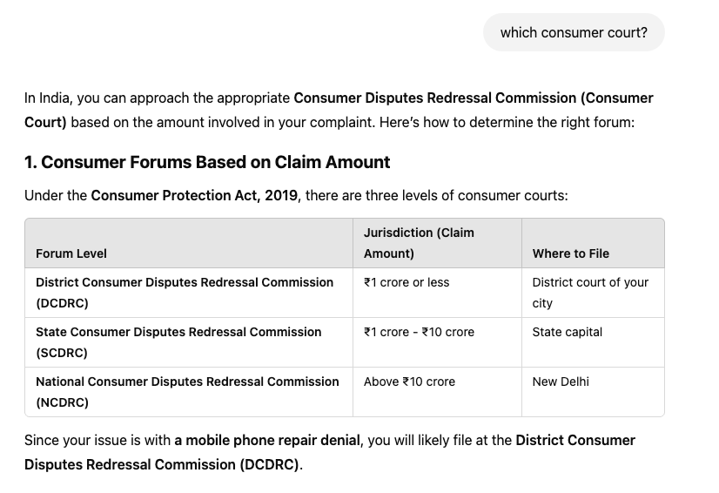Click the bold "Consumer Court)" text in intro paragraph
This screenshot has width=719, height=493.
(46, 122)
